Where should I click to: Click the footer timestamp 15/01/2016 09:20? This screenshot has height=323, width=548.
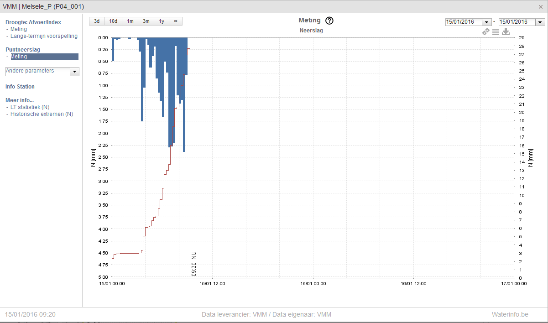pyautogui.click(x=30, y=314)
